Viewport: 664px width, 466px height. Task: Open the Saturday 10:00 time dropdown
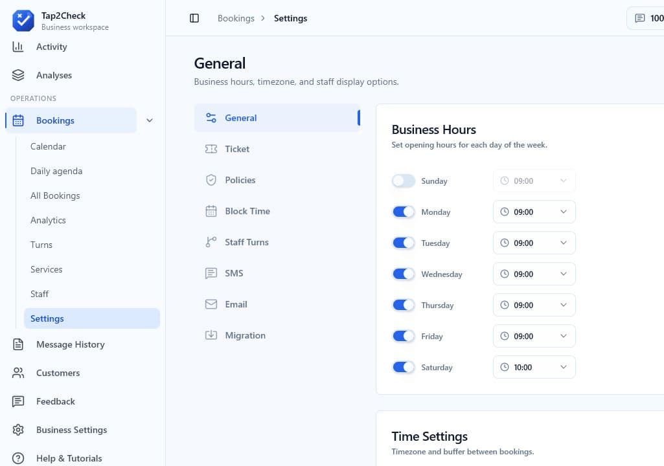point(534,367)
